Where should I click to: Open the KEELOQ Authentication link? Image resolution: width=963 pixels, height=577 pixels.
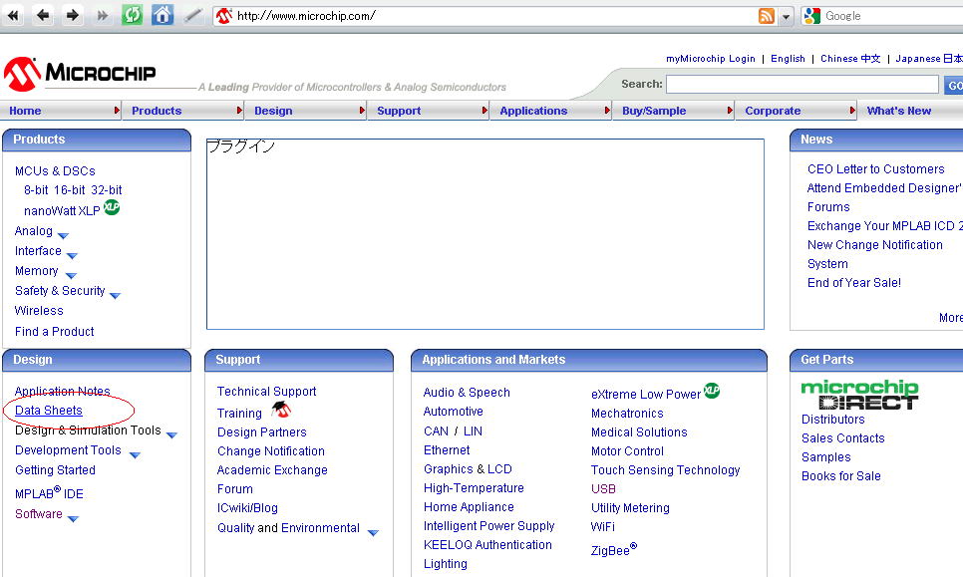pyautogui.click(x=487, y=544)
